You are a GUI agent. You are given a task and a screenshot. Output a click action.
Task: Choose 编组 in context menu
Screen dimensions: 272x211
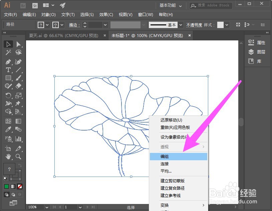tap(179, 157)
